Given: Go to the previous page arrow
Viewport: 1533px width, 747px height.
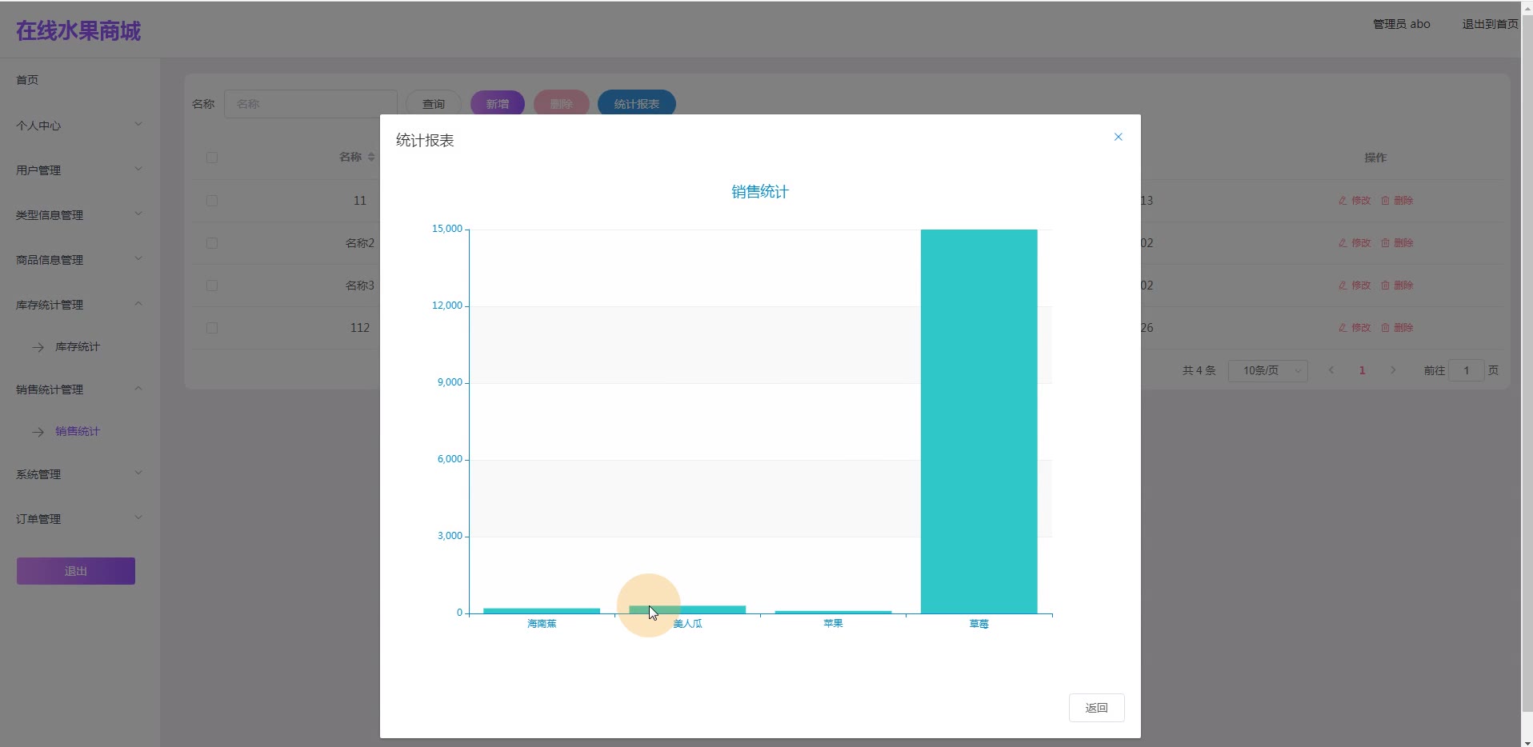Looking at the screenshot, I should coord(1331,370).
